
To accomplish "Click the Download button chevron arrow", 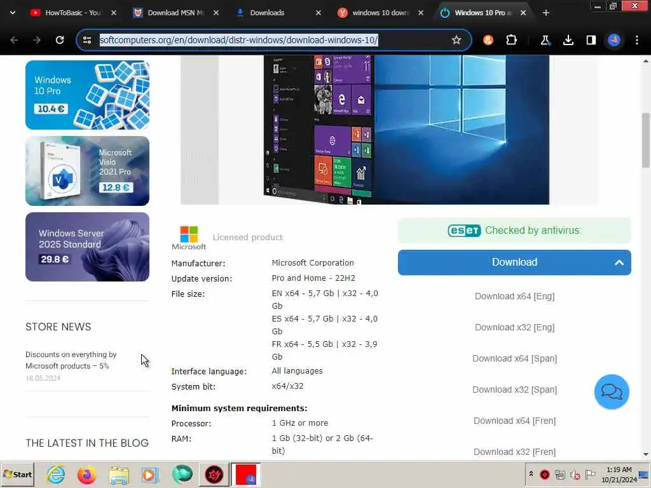I will [619, 262].
